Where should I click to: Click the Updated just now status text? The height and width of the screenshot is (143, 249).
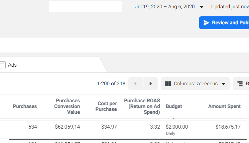230,7
